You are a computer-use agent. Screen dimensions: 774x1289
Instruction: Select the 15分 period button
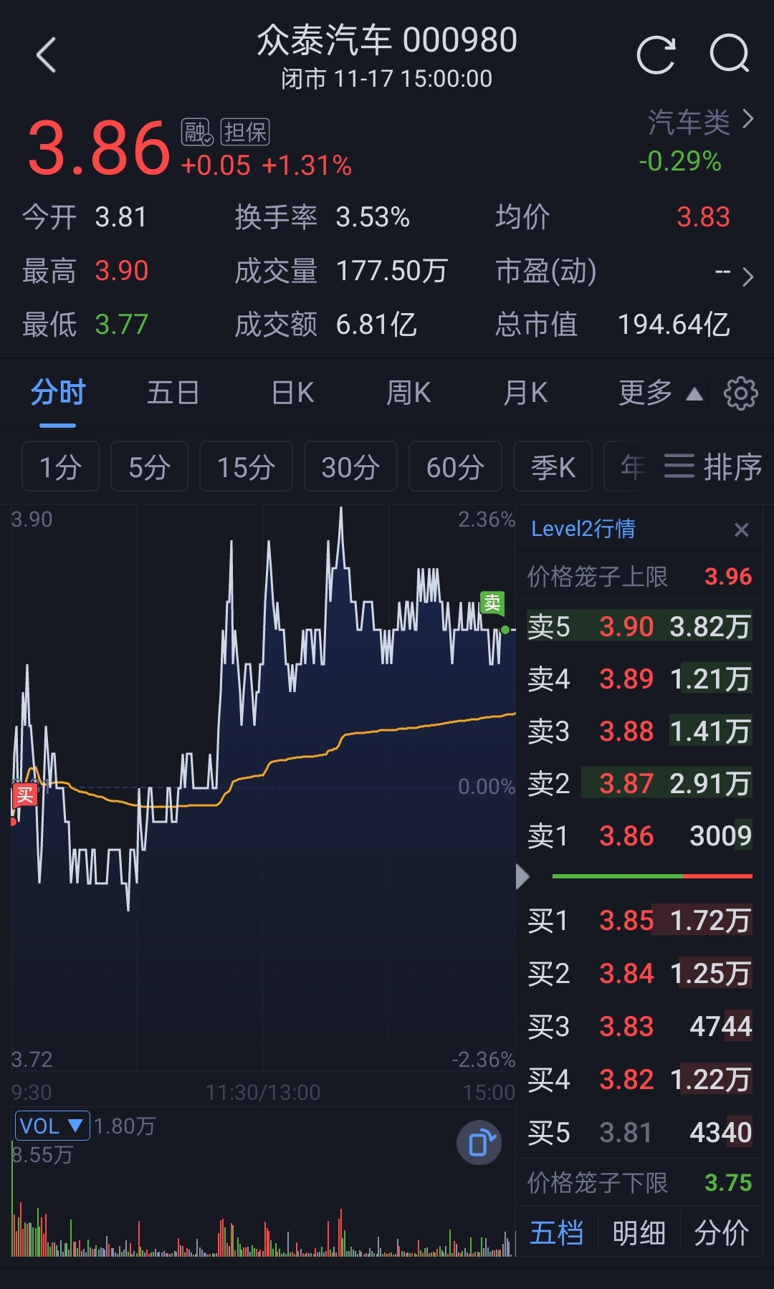[x=246, y=466]
